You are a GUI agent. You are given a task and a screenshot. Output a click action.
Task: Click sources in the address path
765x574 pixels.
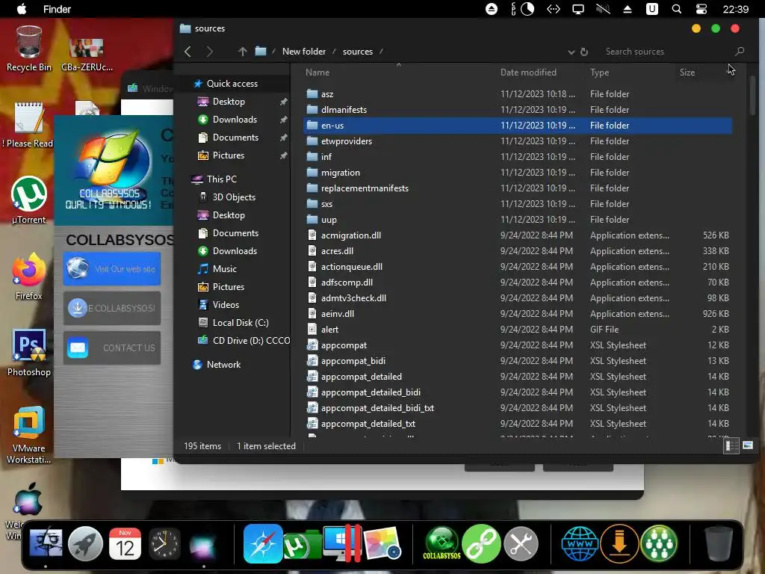pos(358,52)
